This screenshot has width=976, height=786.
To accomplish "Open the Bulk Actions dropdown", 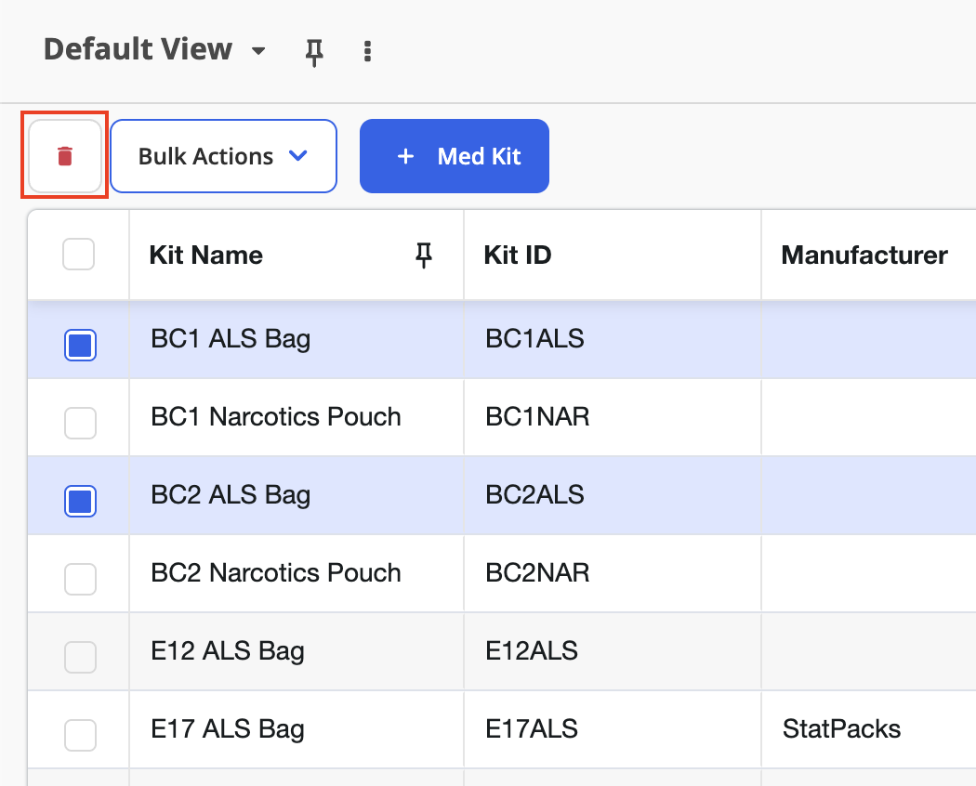I will tap(223, 156).
